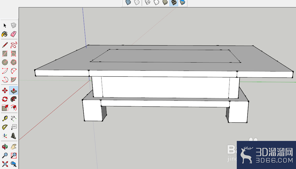Switch to Wireframe face style
This screenshot has height=169, width=296.
[x=147, y=2]
